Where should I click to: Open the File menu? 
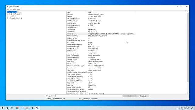7,9
